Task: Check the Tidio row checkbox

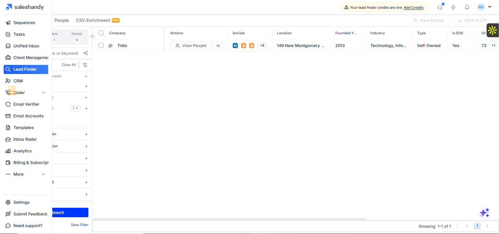Action: 101,46
